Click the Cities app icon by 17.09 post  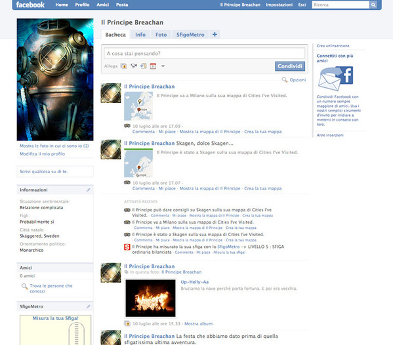(x=127, y=126)
